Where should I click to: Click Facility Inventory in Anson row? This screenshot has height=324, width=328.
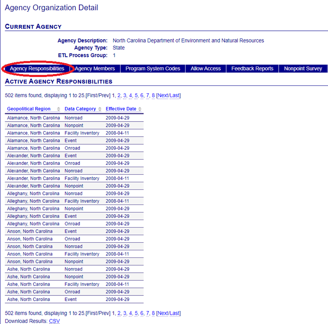(x=82, y=254)
